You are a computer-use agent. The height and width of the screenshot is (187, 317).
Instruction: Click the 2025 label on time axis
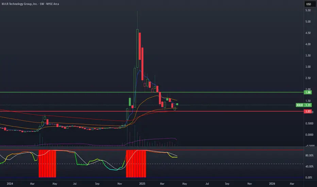coord(142,184)
